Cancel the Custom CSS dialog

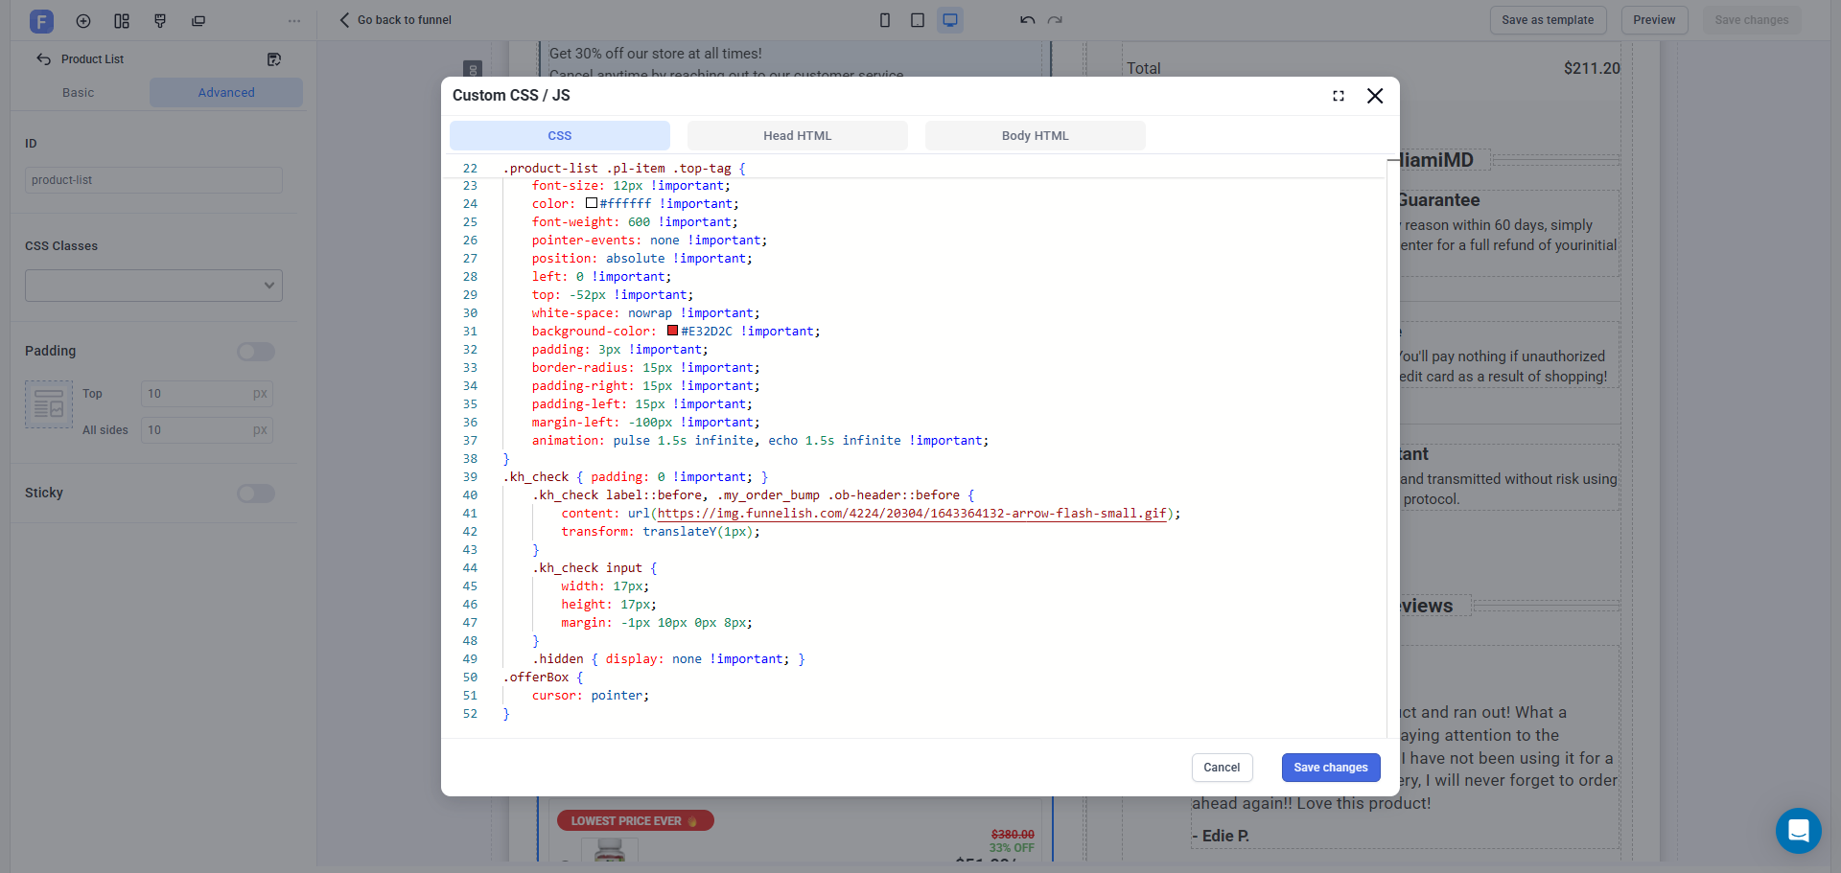[1222, 768]
